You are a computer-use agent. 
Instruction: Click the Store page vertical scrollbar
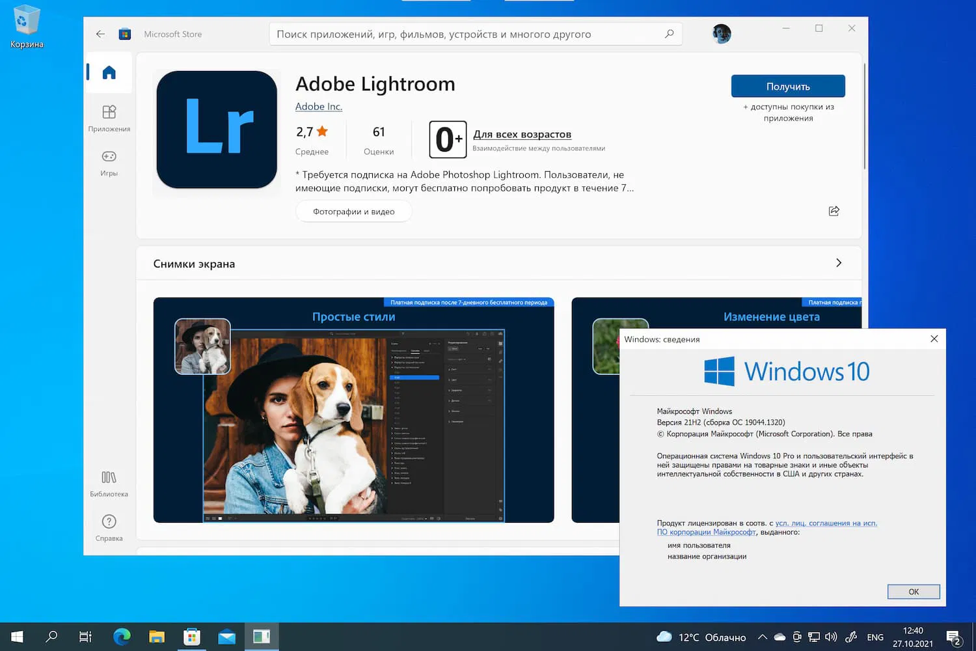pyautogui.click(x=864, y=117)
